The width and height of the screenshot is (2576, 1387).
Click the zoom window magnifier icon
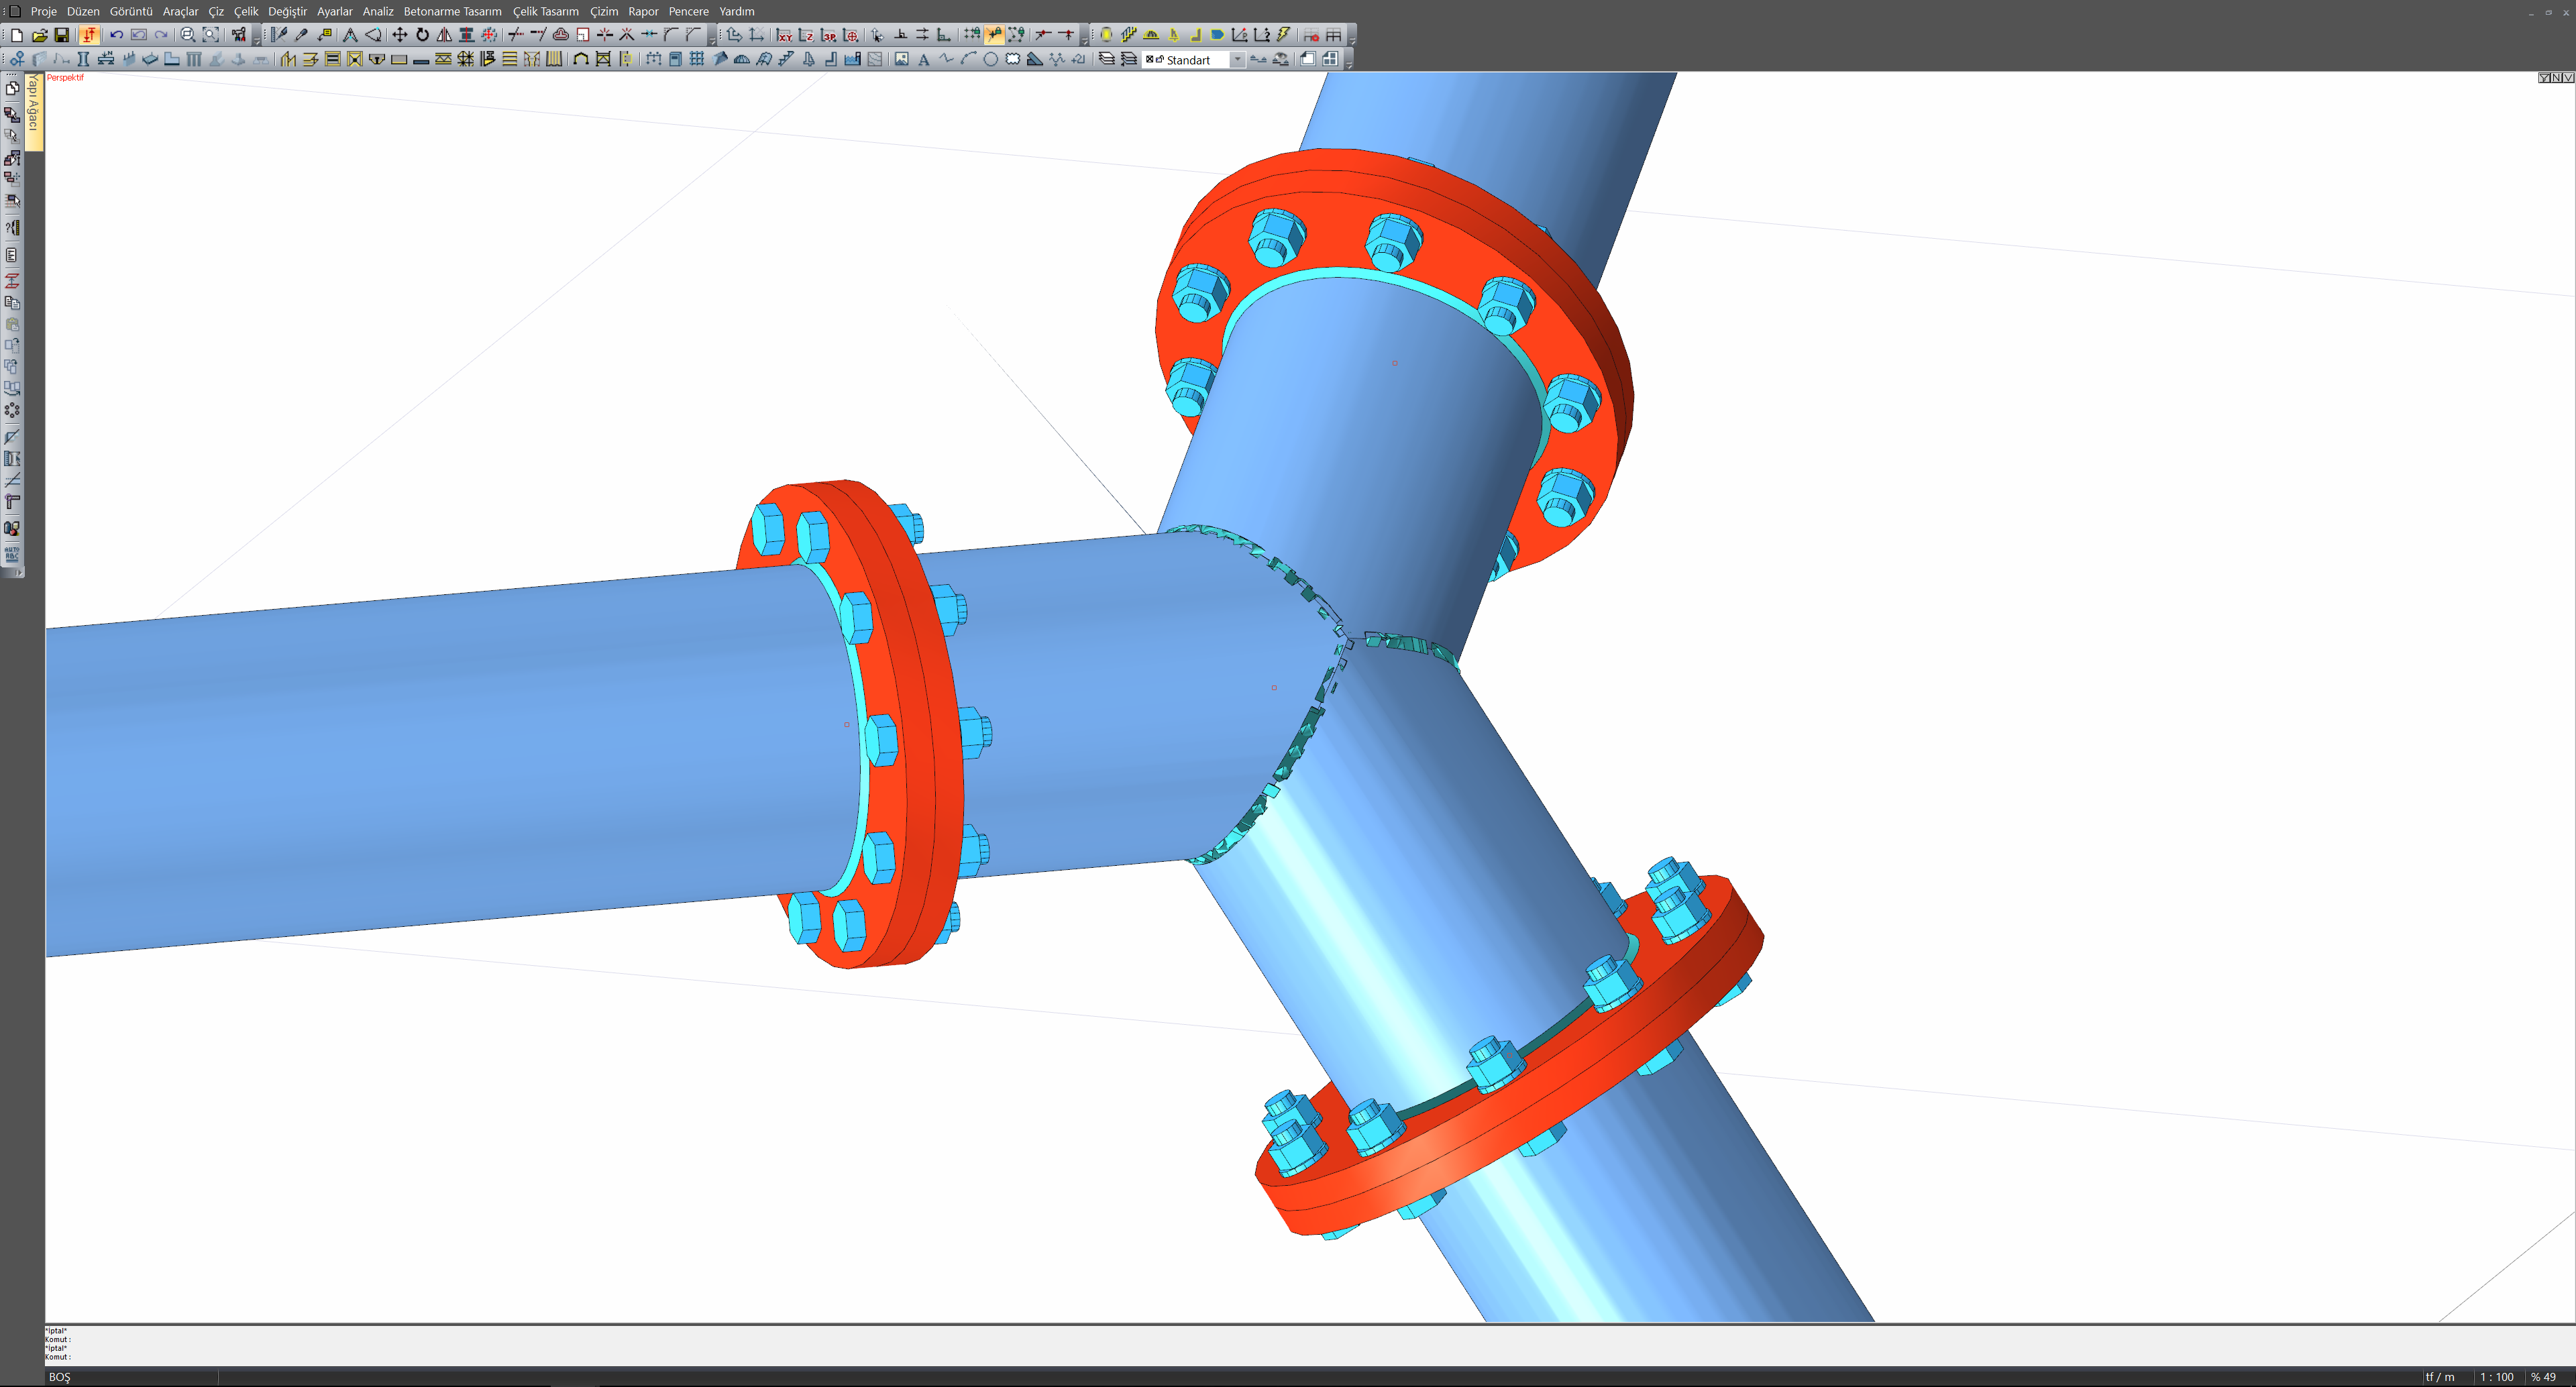coord(187,35)
